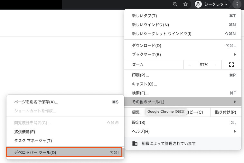
Task: Click コピー(C) in the edit row
Action: pyautogui.click(x=195, y=112)
